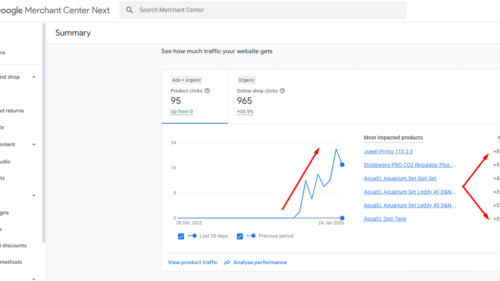Click the sparkle icon before Analyse performance
Screen dimensions: 500x281
tap(227, 263)
